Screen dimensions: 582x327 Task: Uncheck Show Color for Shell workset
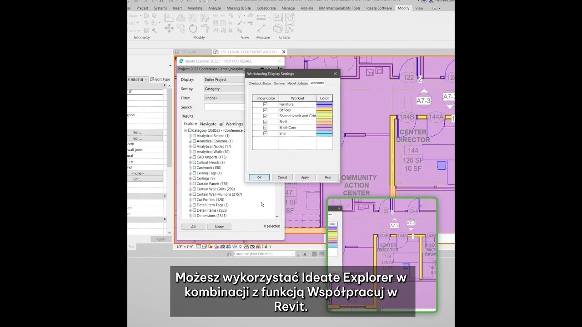tap(266, 122)
